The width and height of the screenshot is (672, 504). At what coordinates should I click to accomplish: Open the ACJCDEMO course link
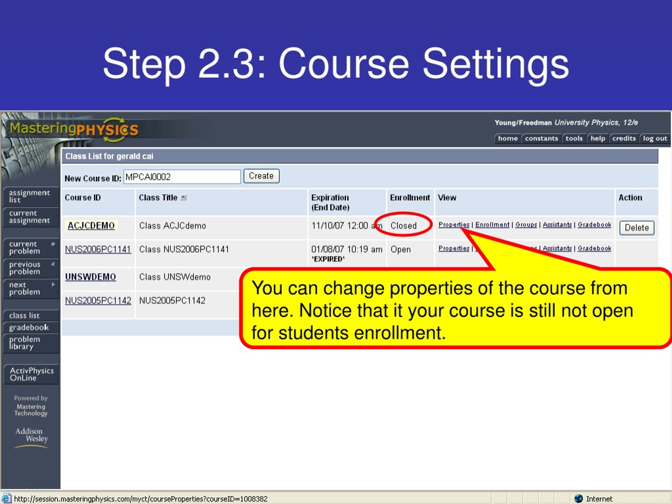click(x=91, y=225)
